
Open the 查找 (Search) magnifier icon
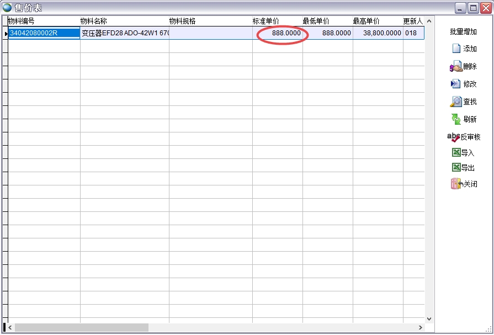point(456,102)
